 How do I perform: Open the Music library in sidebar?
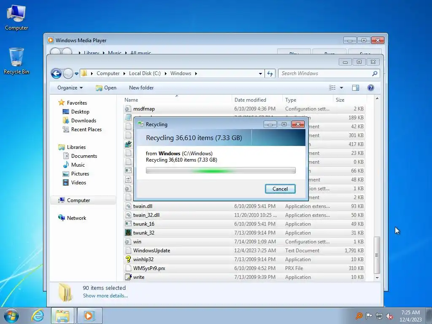tap(78, 165)
